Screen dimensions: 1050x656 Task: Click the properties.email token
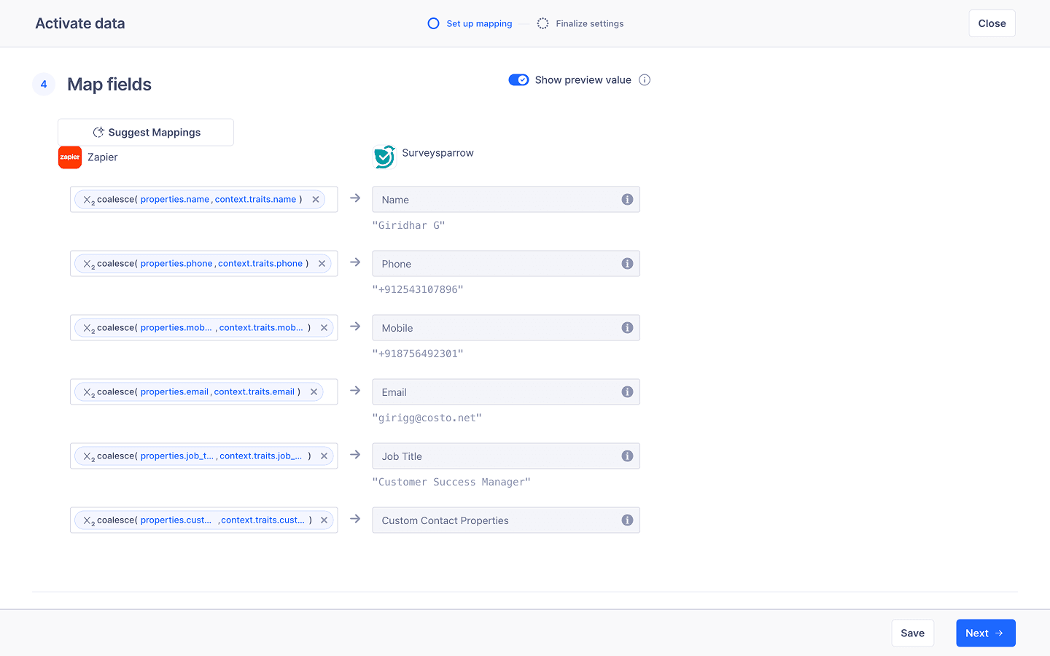tap(174, 392)
